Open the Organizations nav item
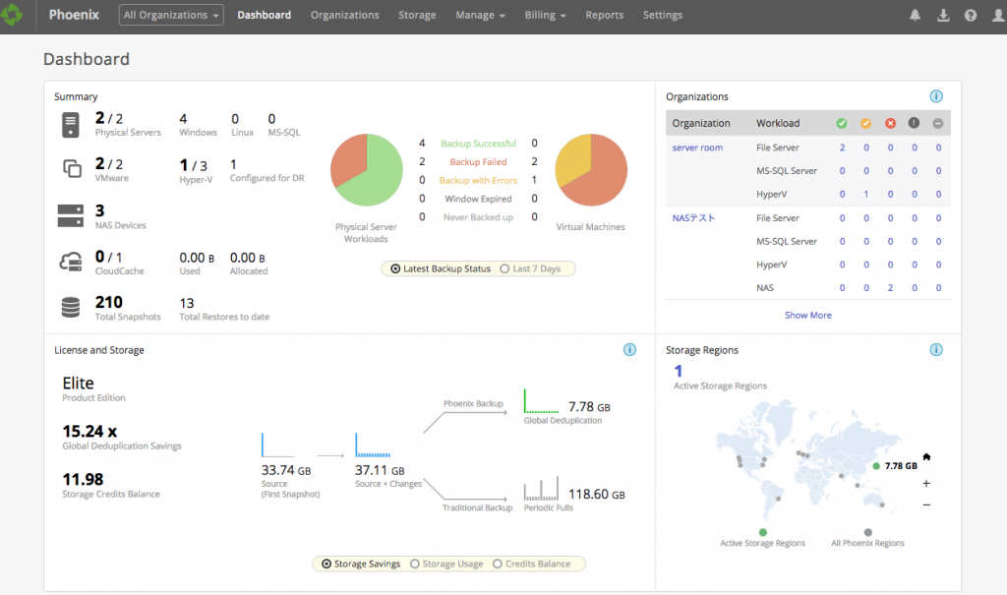This screenshot has height=595, width=1007. (345, 15)
